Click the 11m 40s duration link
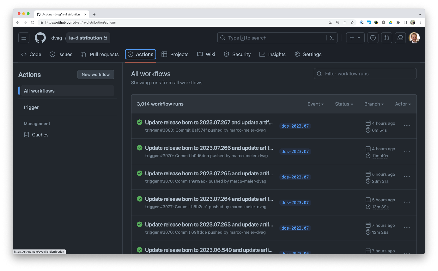The height and width of the screenshot is (271, 438). click(x=380, y=156)
